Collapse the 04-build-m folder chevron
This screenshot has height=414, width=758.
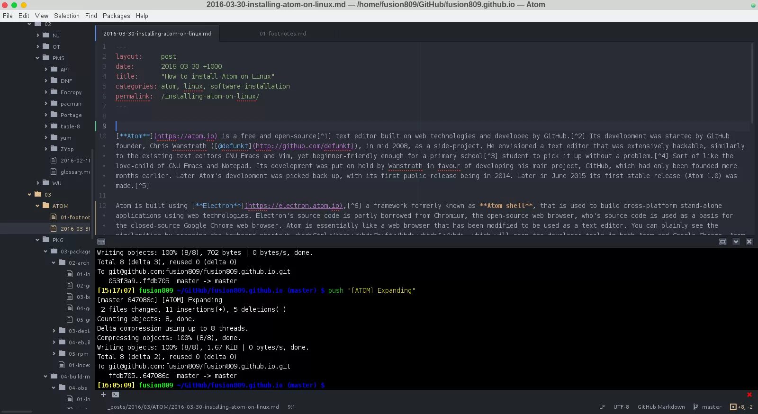[x=45, y=376]
